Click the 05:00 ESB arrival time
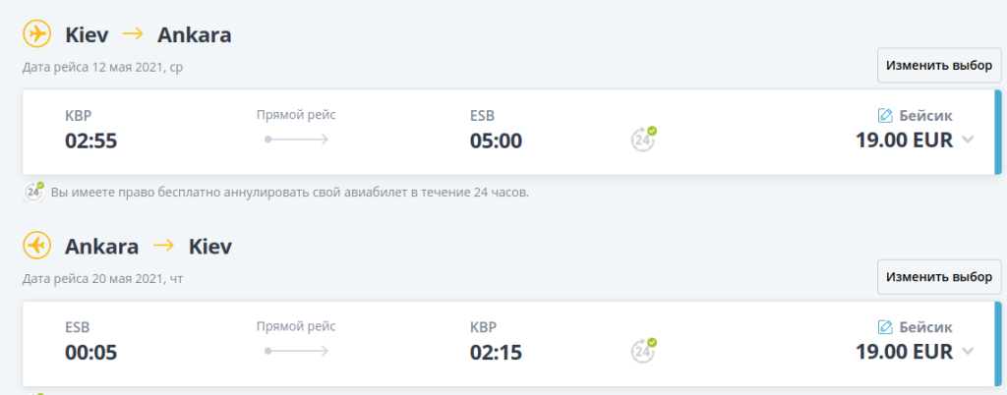Screen dimensions: 1007x395 click(496, 141)
